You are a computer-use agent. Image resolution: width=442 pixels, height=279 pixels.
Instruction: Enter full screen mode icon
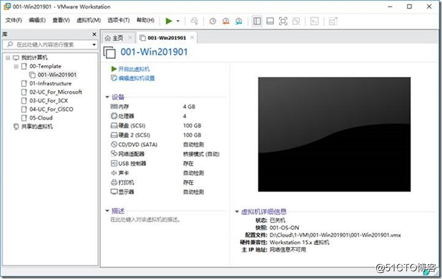(x=283, y=21)
